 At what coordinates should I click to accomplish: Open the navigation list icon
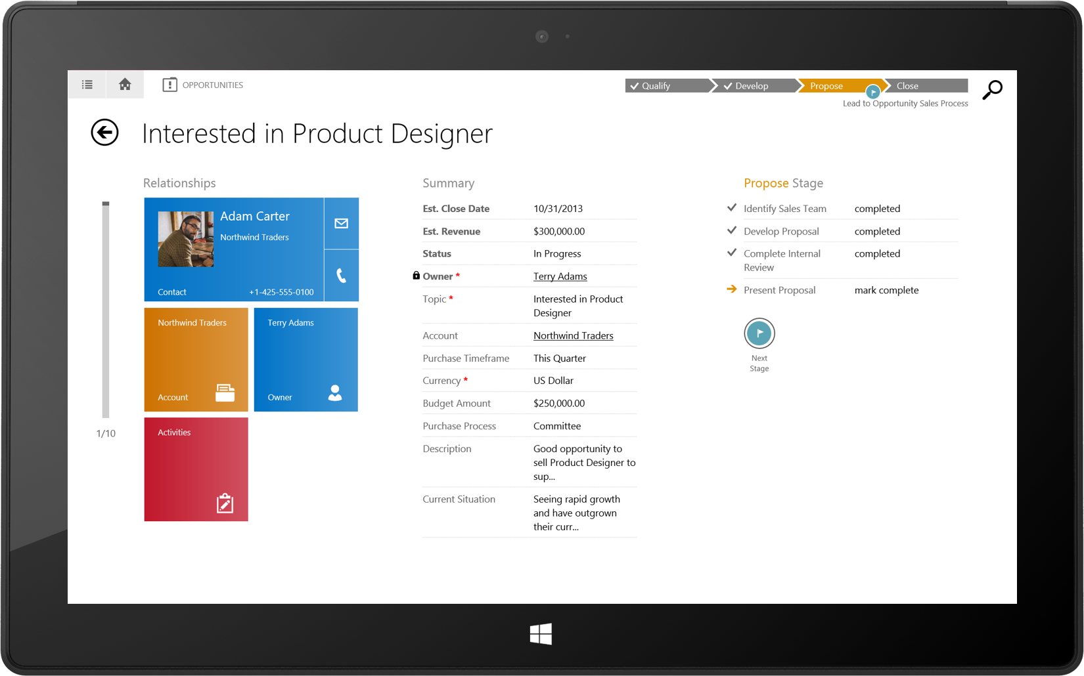[x=86, y=84]
